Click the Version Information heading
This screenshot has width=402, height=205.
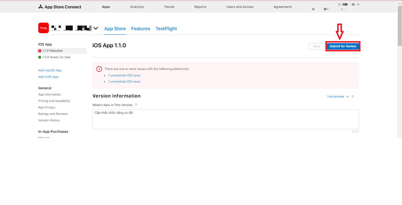point(117,96)
